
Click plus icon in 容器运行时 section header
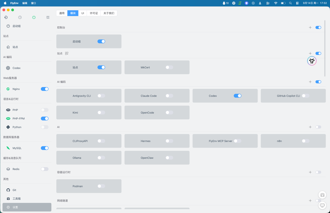[x=310, y=172]
